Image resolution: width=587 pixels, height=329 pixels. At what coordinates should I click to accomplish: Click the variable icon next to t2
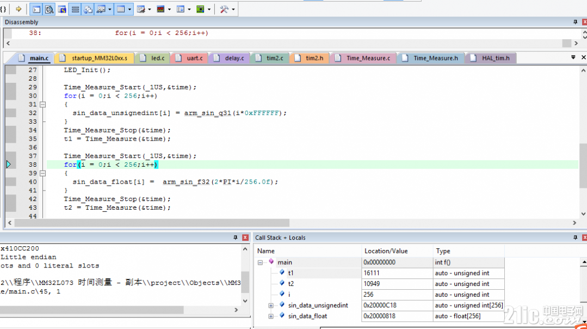282,284
